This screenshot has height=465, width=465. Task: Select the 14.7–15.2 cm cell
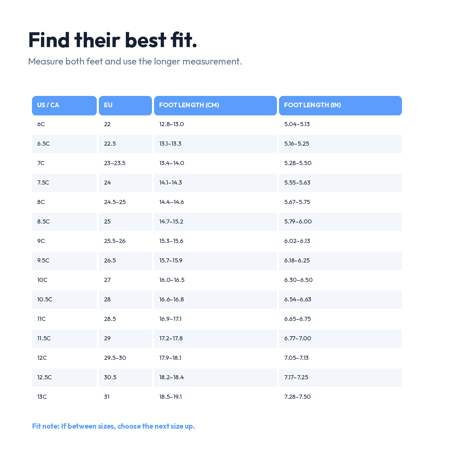tap(215, 222)
